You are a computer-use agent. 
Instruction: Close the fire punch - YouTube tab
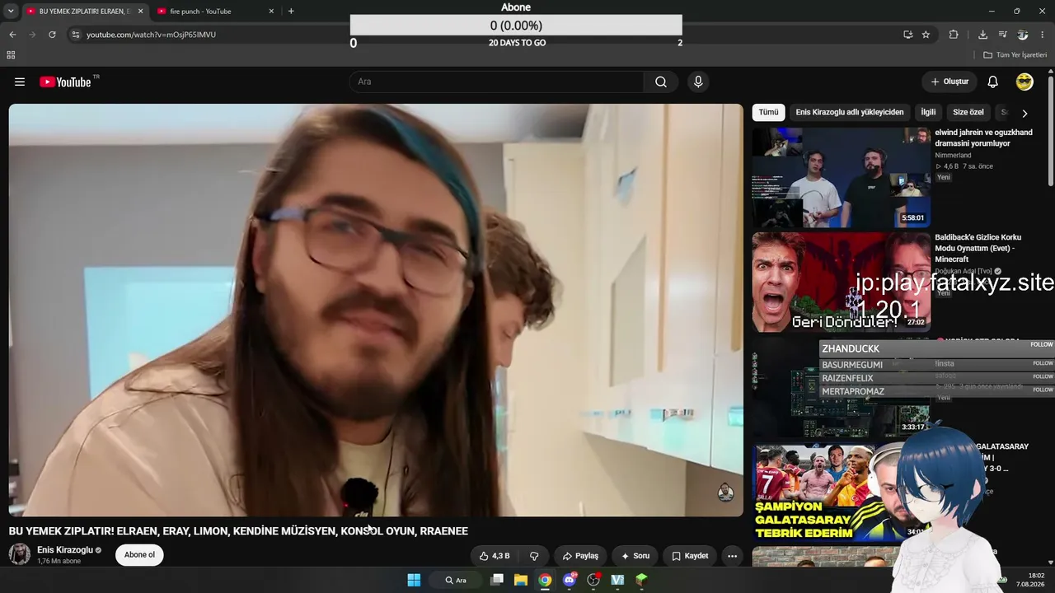(271, 12)
